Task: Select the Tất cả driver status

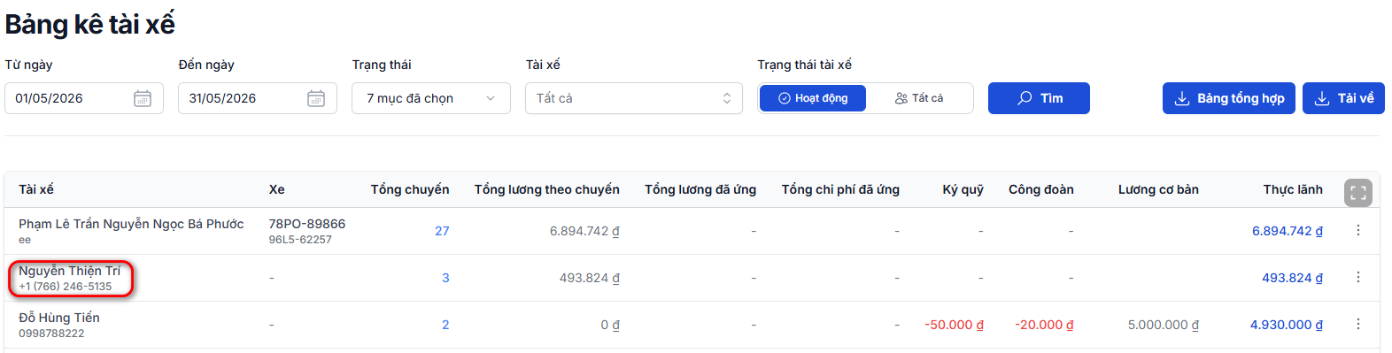Action: coord(919,98)
